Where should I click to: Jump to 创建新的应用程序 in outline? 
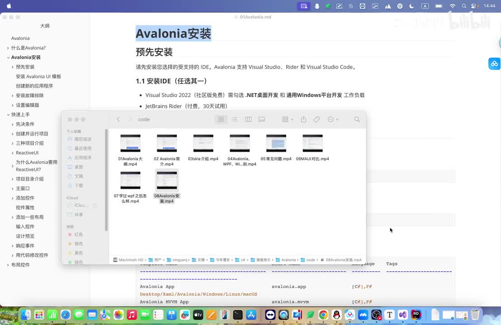[34, 86]
